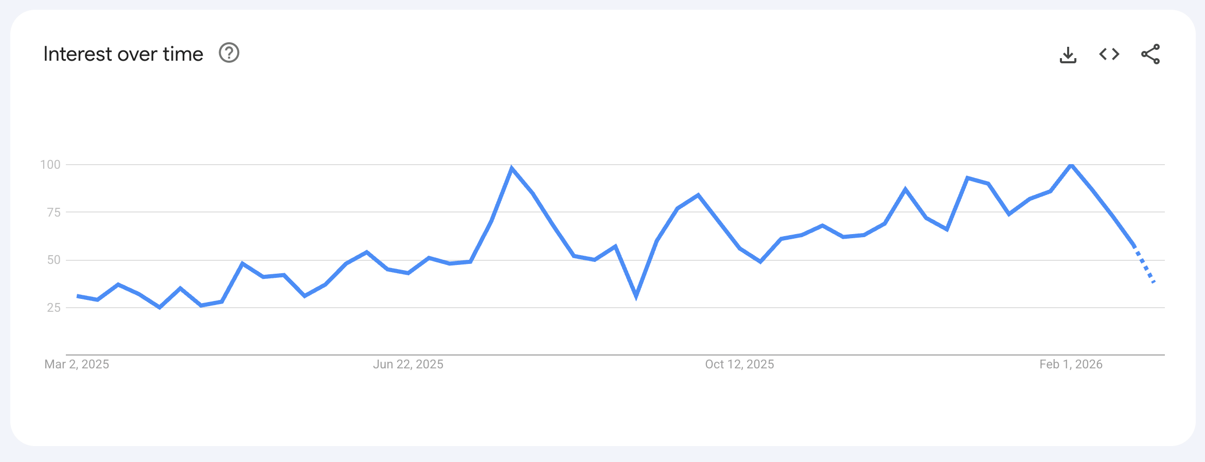Click the share icon
This screenshot has width=1205, height=462.
tap(1150, 54)
